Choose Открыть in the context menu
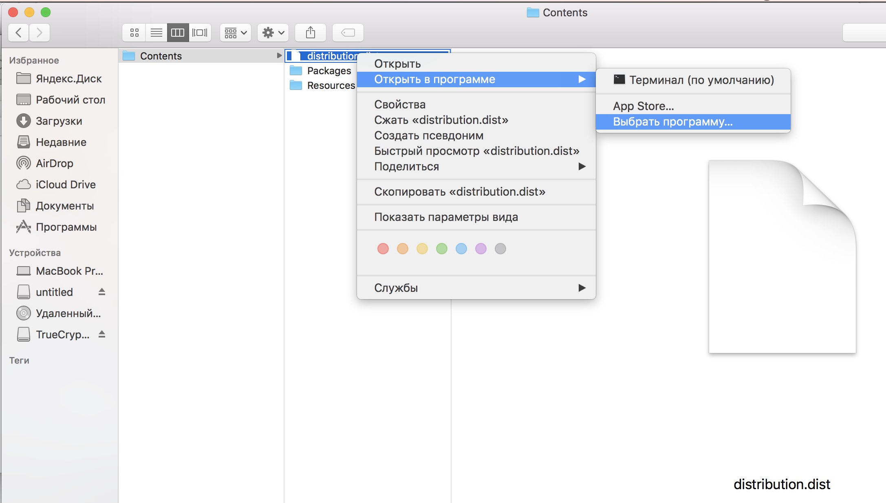Screen dimensions: 886x503 476,64
